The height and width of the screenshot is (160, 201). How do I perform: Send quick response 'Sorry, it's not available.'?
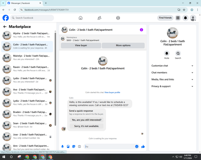point(86,126)
